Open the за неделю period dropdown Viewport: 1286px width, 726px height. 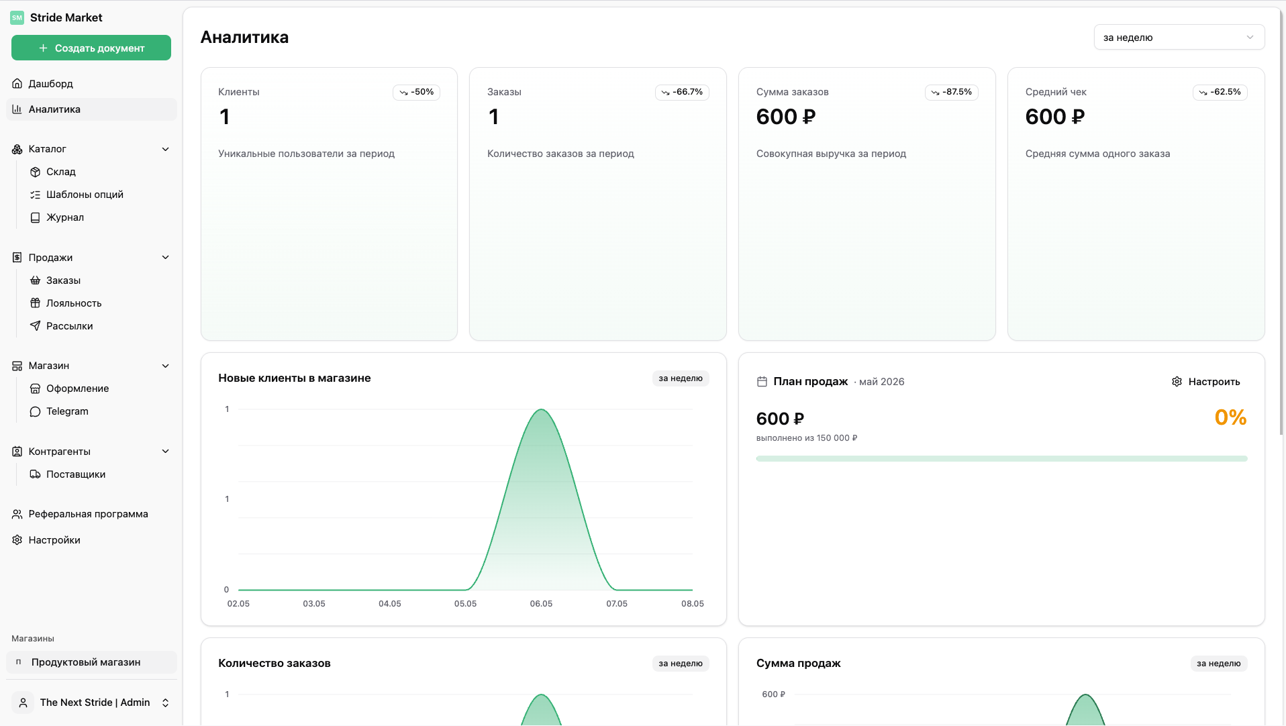(x=1179, y=38)
